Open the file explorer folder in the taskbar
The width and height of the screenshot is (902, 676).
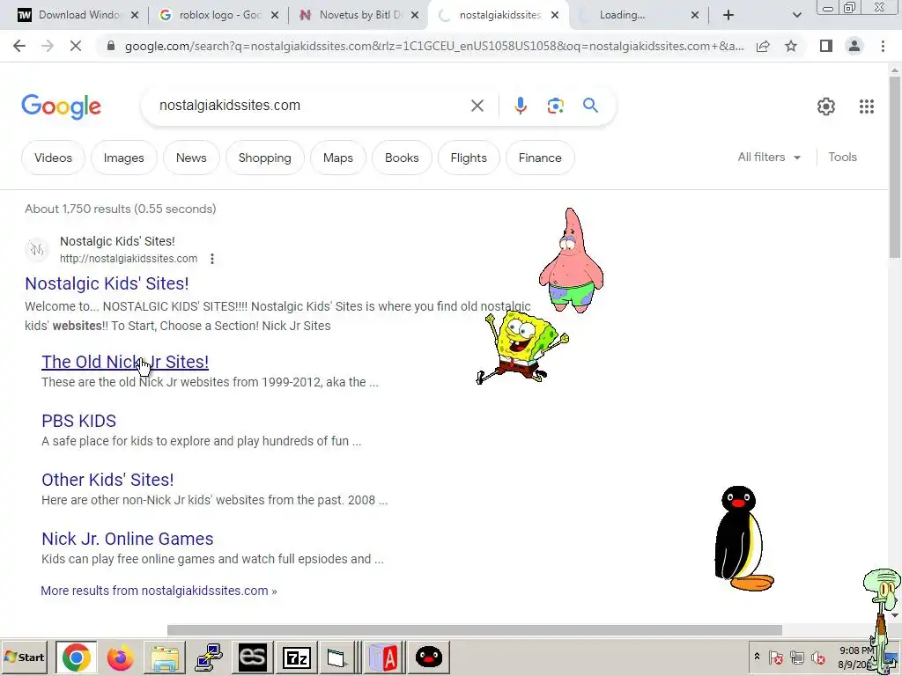164,657
